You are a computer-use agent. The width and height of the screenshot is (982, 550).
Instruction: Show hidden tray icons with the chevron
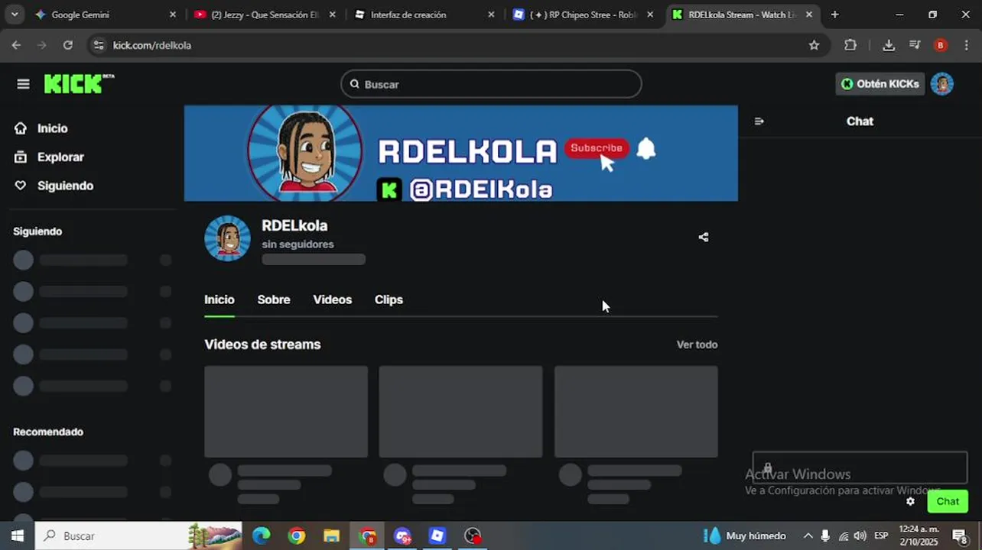[808, 535]
